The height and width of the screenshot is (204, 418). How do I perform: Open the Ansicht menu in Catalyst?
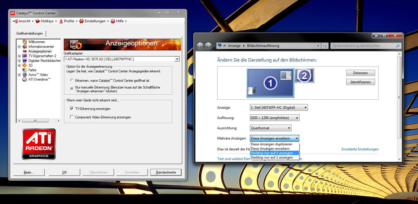23,21
